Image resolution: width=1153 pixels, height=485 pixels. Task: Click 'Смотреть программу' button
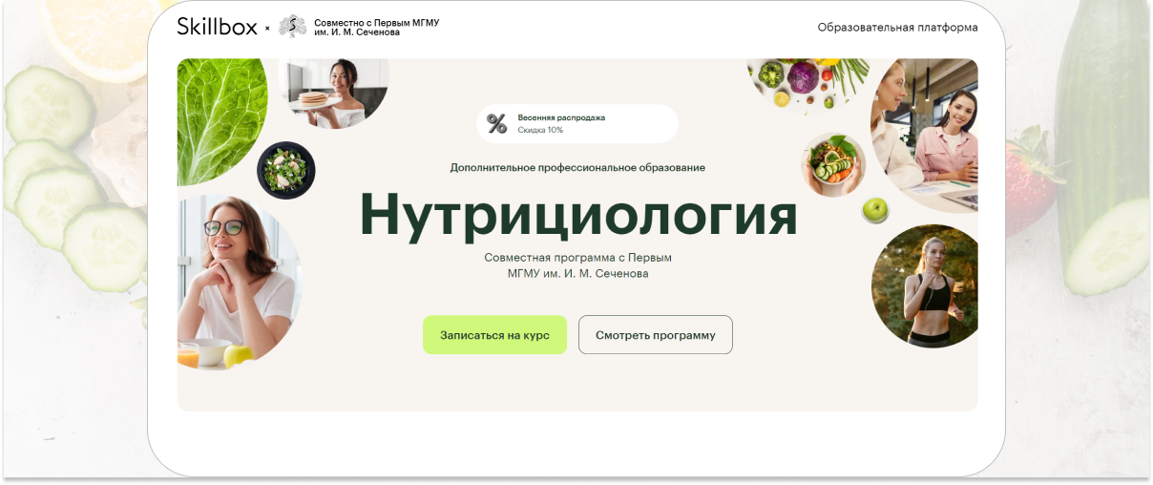point(655,335)
